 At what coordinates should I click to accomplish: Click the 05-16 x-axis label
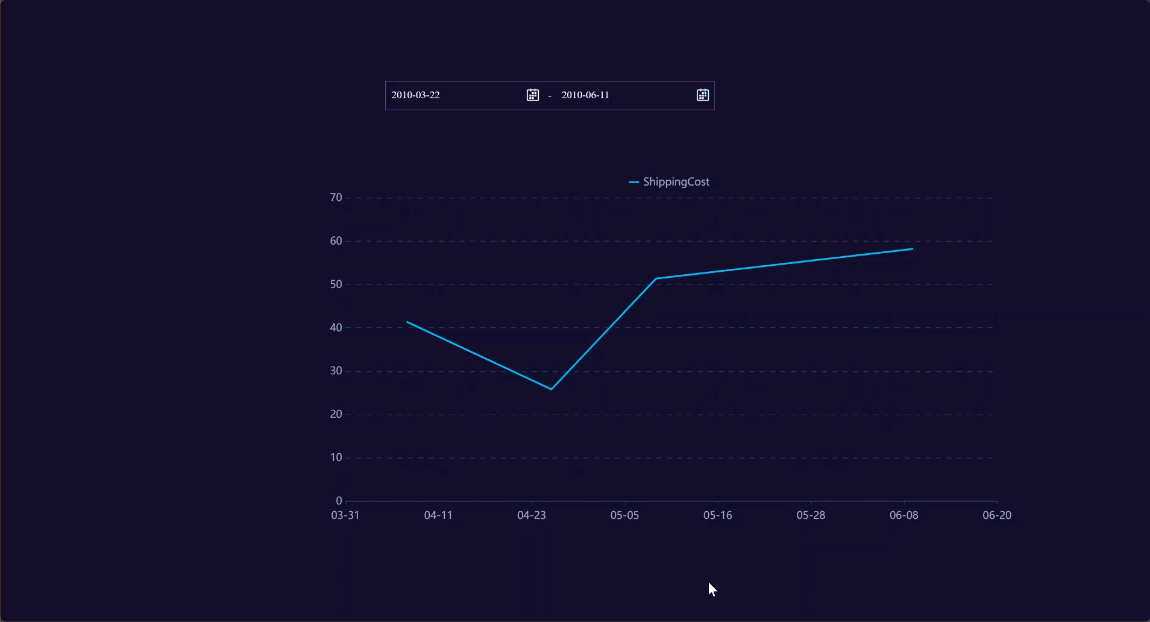click(x=718, y=515)
